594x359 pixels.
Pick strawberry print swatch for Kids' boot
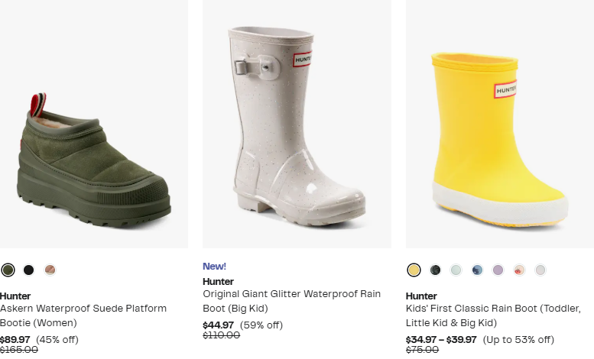520,270
